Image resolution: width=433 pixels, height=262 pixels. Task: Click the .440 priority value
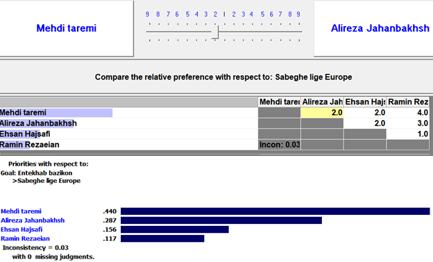click(110, 211)
